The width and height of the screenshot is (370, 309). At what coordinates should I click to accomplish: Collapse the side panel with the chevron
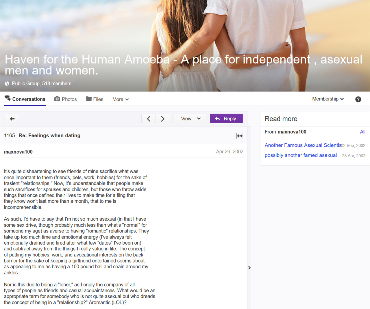249,268
